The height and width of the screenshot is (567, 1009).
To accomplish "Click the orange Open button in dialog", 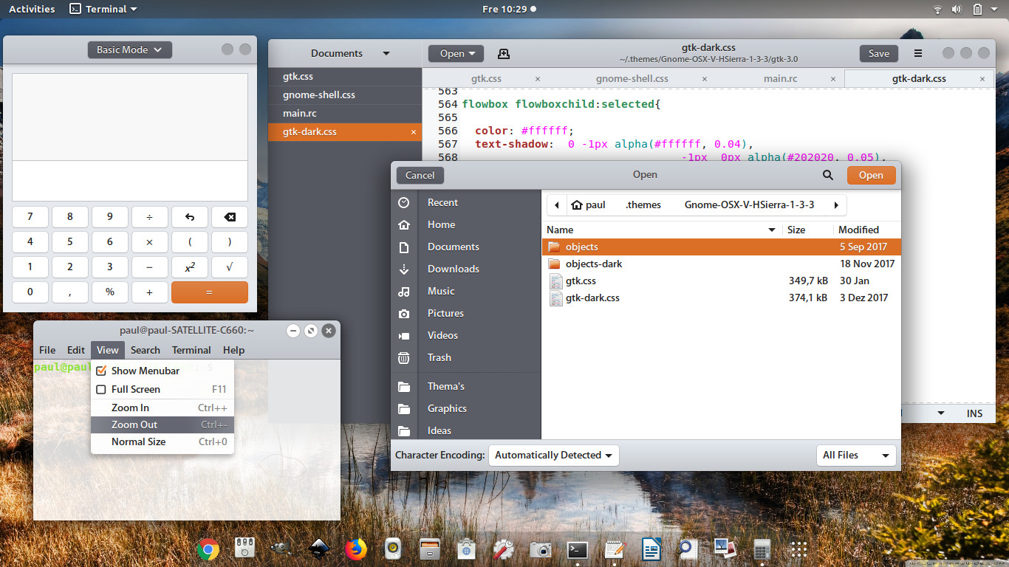I will coord(871,175).
